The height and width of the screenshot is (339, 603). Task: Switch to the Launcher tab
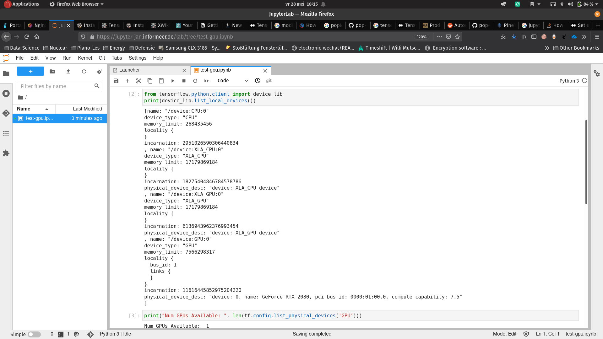[x=130, y=70]
